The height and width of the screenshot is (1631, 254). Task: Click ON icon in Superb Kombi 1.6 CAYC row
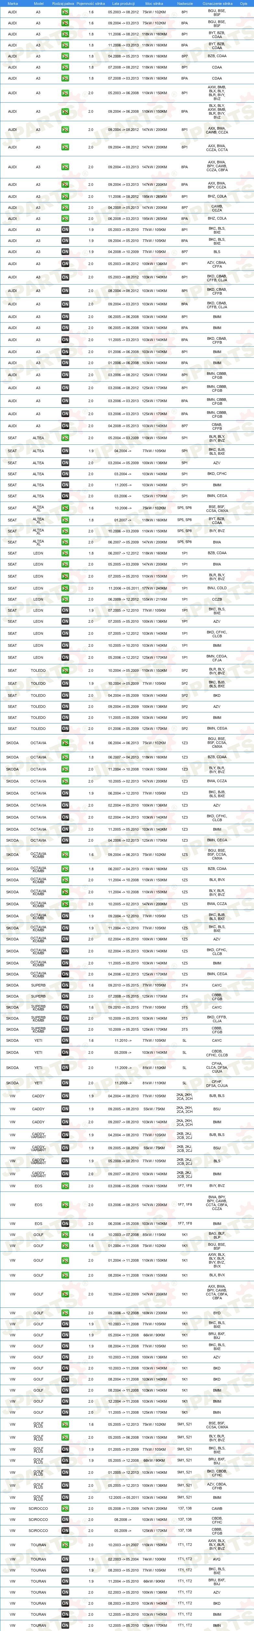pyautogui.click(x=65, y=1007)
